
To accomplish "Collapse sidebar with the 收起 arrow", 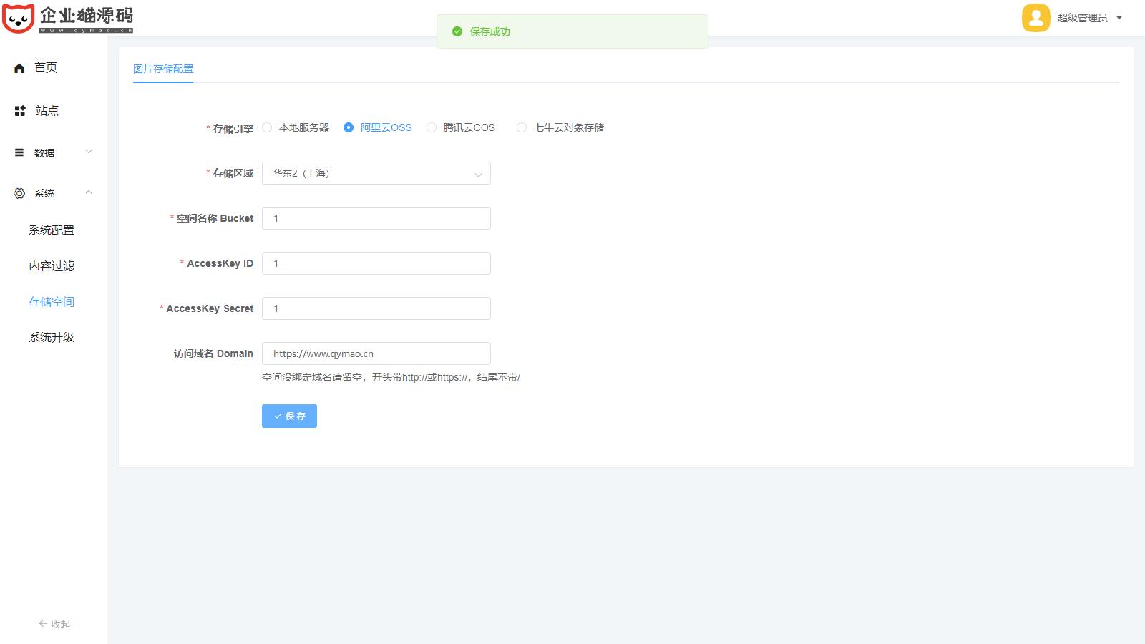I will point(44,624).
